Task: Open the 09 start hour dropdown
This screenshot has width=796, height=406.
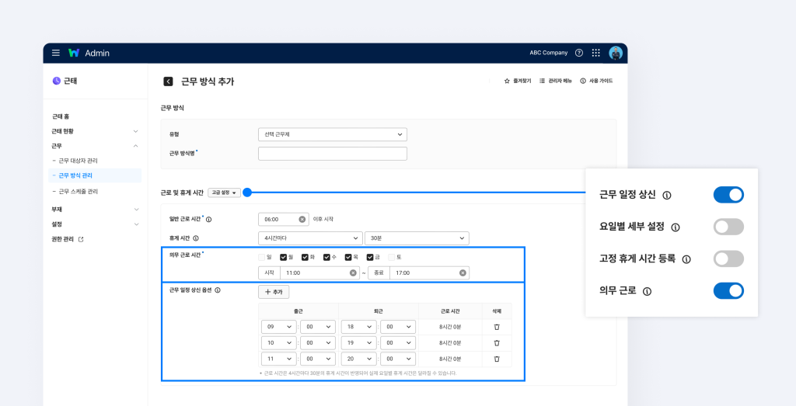Action: tap(279, 327)
